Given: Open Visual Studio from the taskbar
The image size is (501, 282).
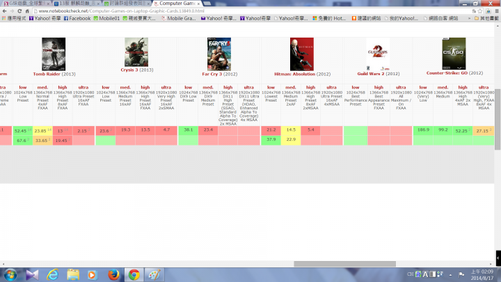Looking at the screenshot, I should tap(32, 274).
